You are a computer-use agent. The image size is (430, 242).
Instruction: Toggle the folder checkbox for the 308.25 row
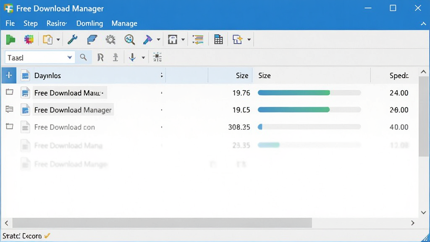(x=10, y=126)
